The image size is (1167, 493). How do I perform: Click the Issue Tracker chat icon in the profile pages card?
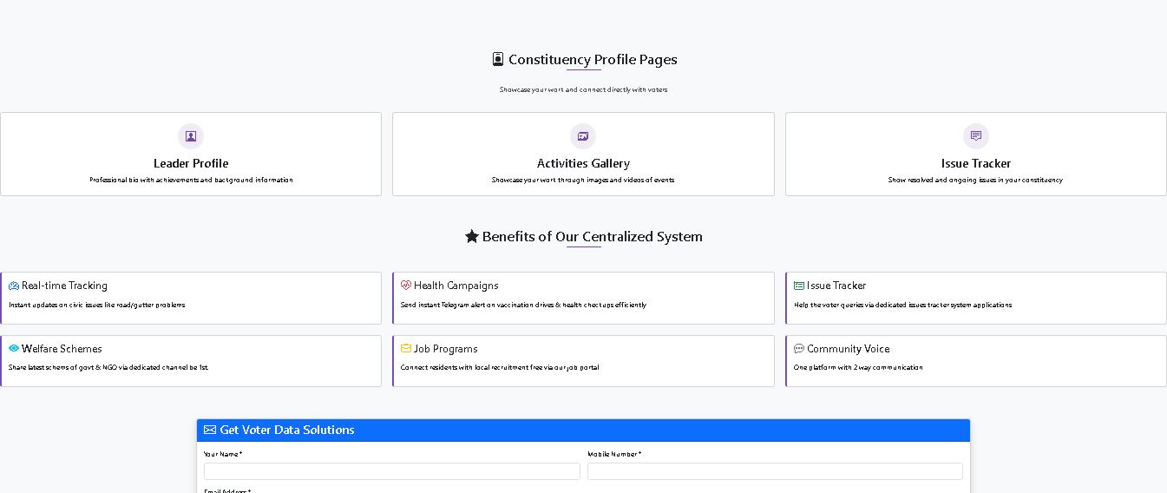click(976, 136)
